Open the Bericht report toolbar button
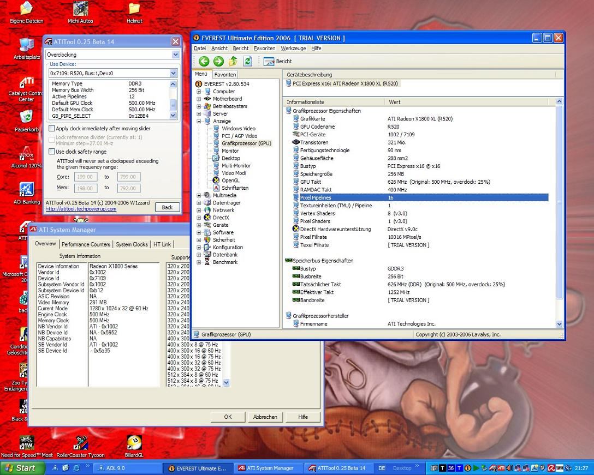 278,61
